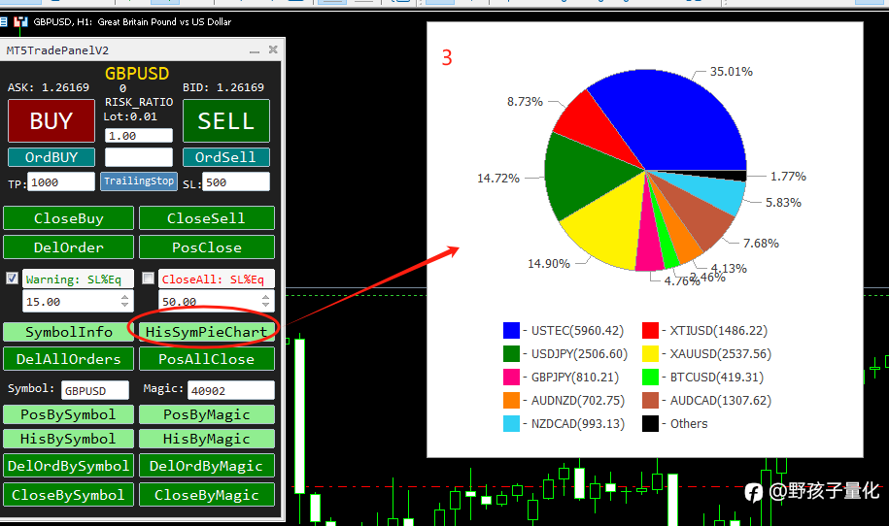
Task: Focus the TP value field showing 1000
Action: [61, 182]
